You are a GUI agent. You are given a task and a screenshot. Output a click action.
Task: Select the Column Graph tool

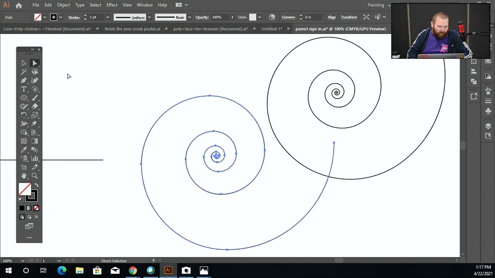(x=35, y=158)
